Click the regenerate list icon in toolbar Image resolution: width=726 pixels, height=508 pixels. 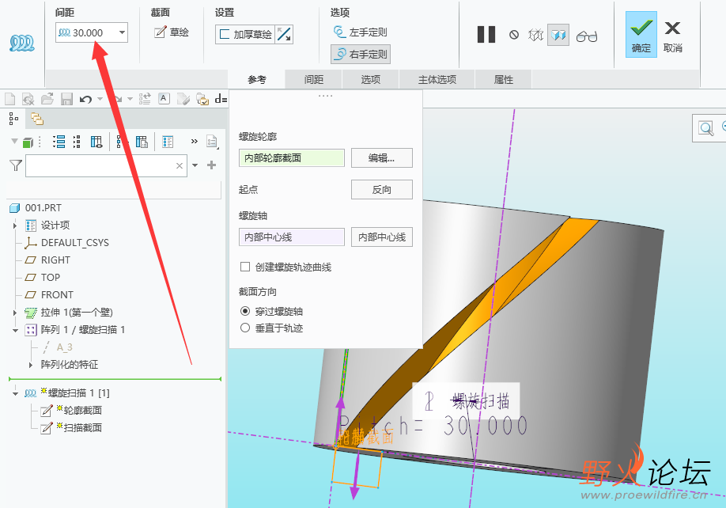pyautogui.click(x=145, y=99)
